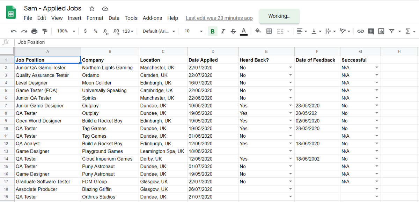Select the 'Date of Feedback' header cell

point(317,60)
